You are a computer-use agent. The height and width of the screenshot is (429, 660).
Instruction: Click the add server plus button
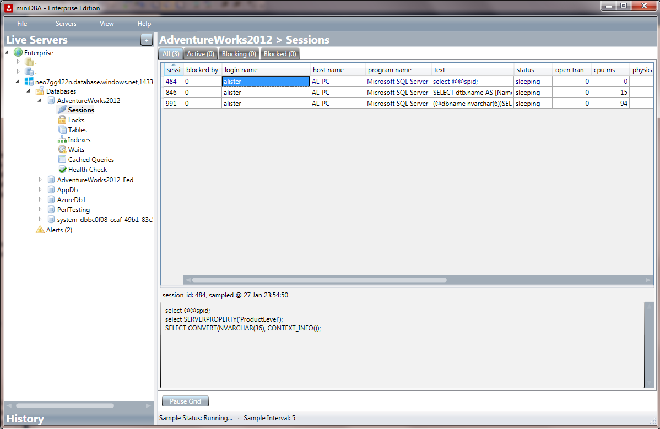pyautogui.click(x=146, y=40)
